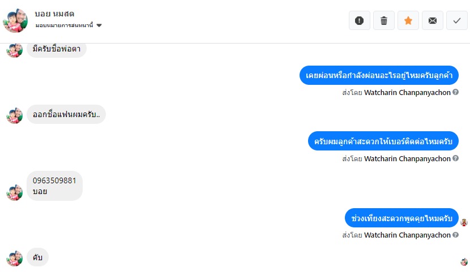Click help icon under ช่วงเที่ยงสะดวกพูดคุย message
Image resolution: width=470 pixels, height=280 pixels.
(x=455, y=235)
